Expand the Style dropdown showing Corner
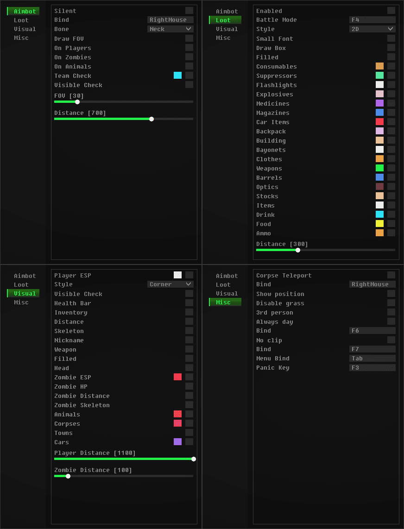 (170, 284)
